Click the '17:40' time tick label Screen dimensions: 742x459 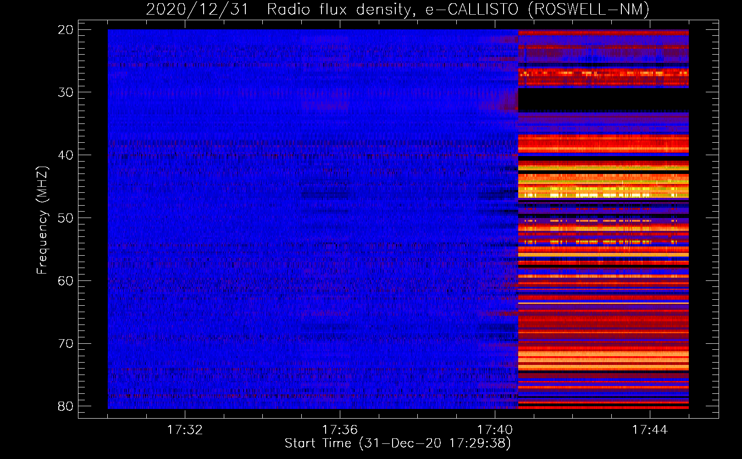click(x=495, y=430)
